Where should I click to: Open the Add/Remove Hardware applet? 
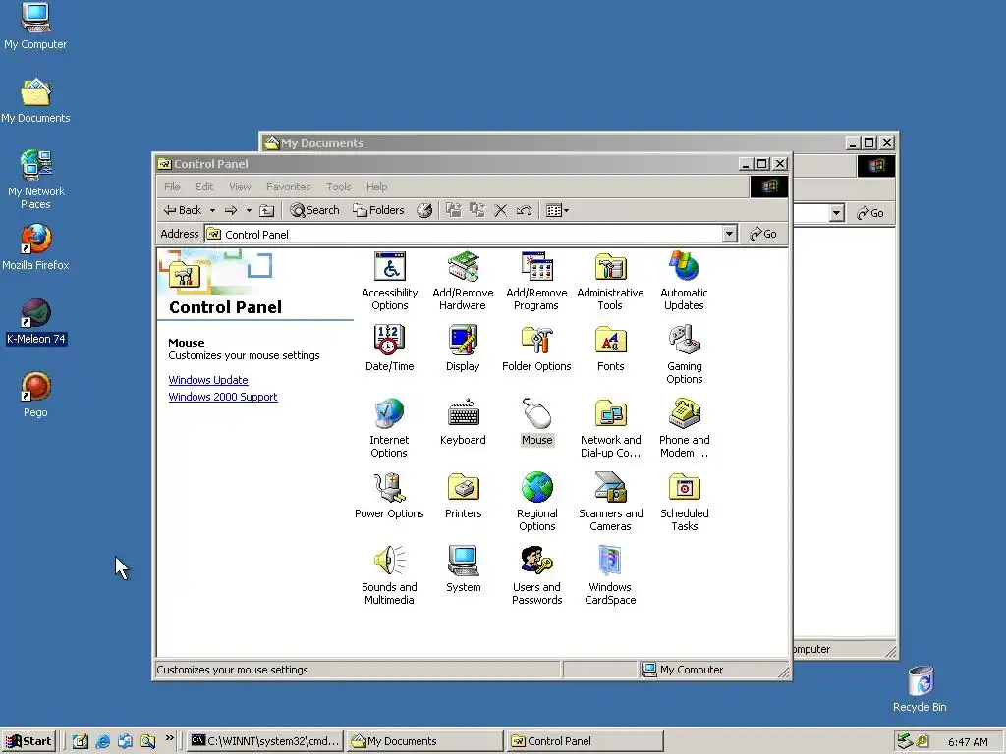coord(463,281)
